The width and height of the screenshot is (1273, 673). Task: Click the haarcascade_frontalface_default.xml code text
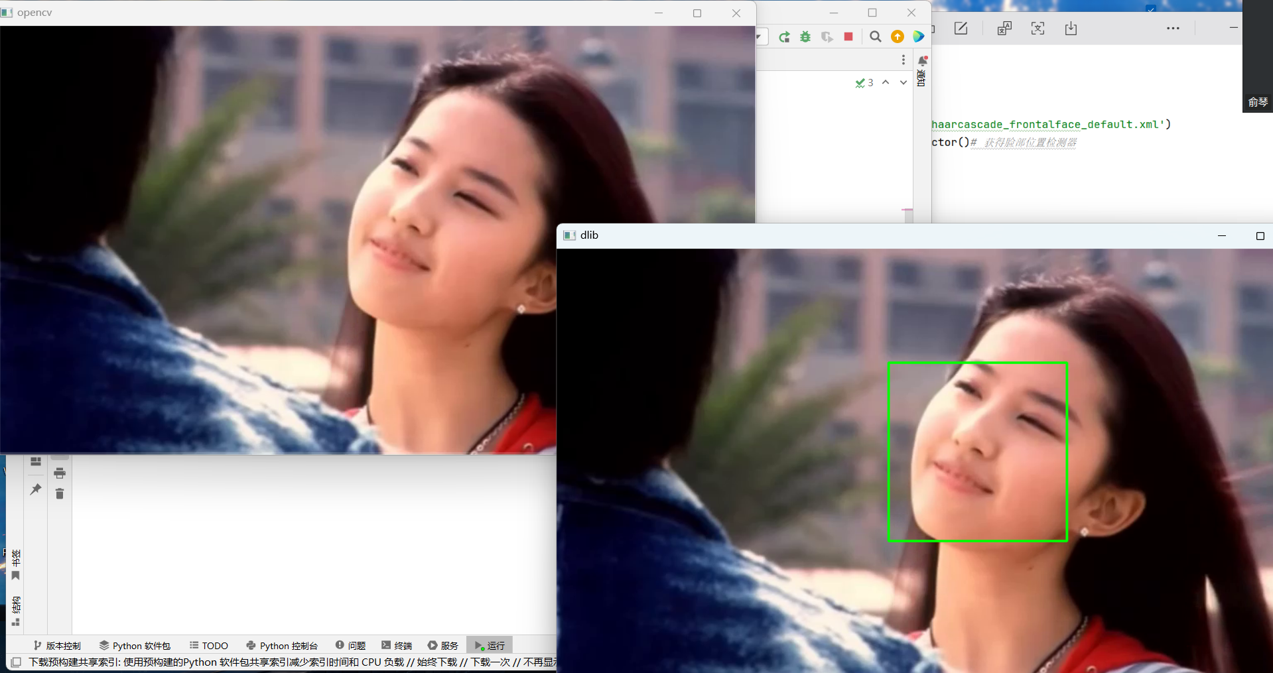click(x=1048, y=124)
